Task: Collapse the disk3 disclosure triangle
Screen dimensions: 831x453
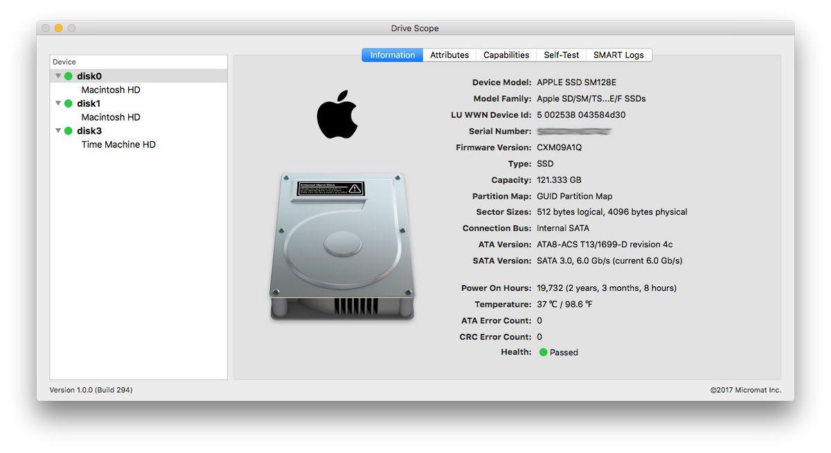Action: pyautogui.click(x=58, y=131)
